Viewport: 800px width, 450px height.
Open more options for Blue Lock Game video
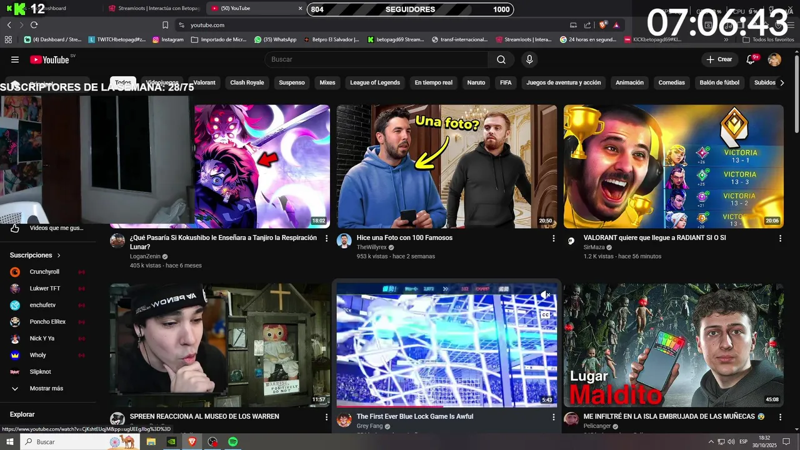pyautogui.click(x=553, y=417)
